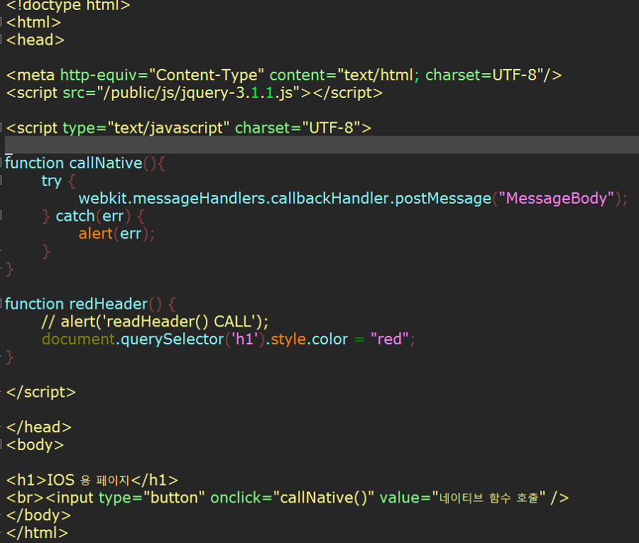Click the postMessage method call
This screenshot has height=543, width=639.
[x=443, y=198]
